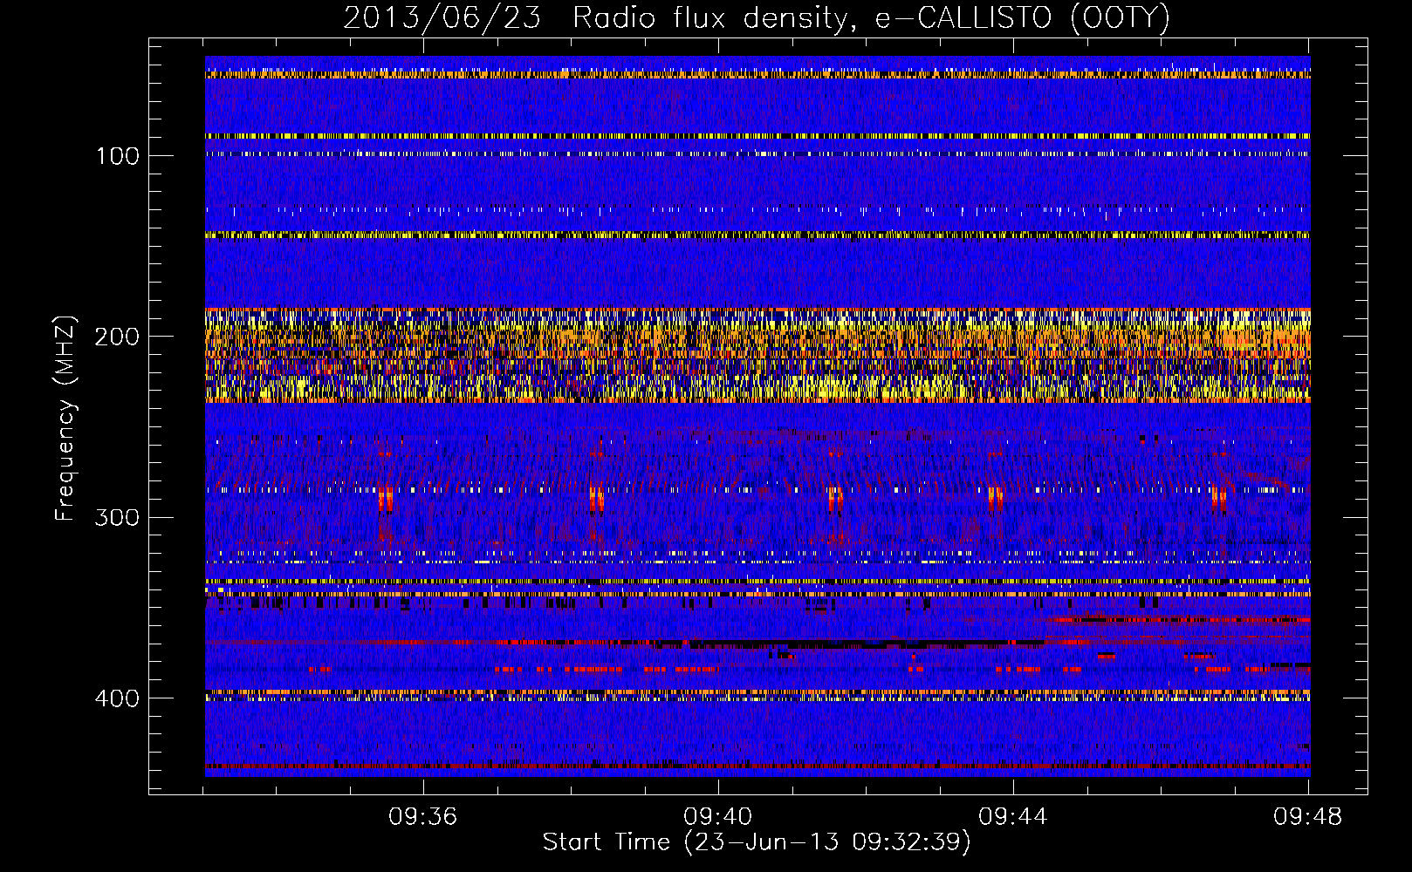Click the 09:48 time tick label
The height and width of the screenshot is (872, 1412).
1308,817
